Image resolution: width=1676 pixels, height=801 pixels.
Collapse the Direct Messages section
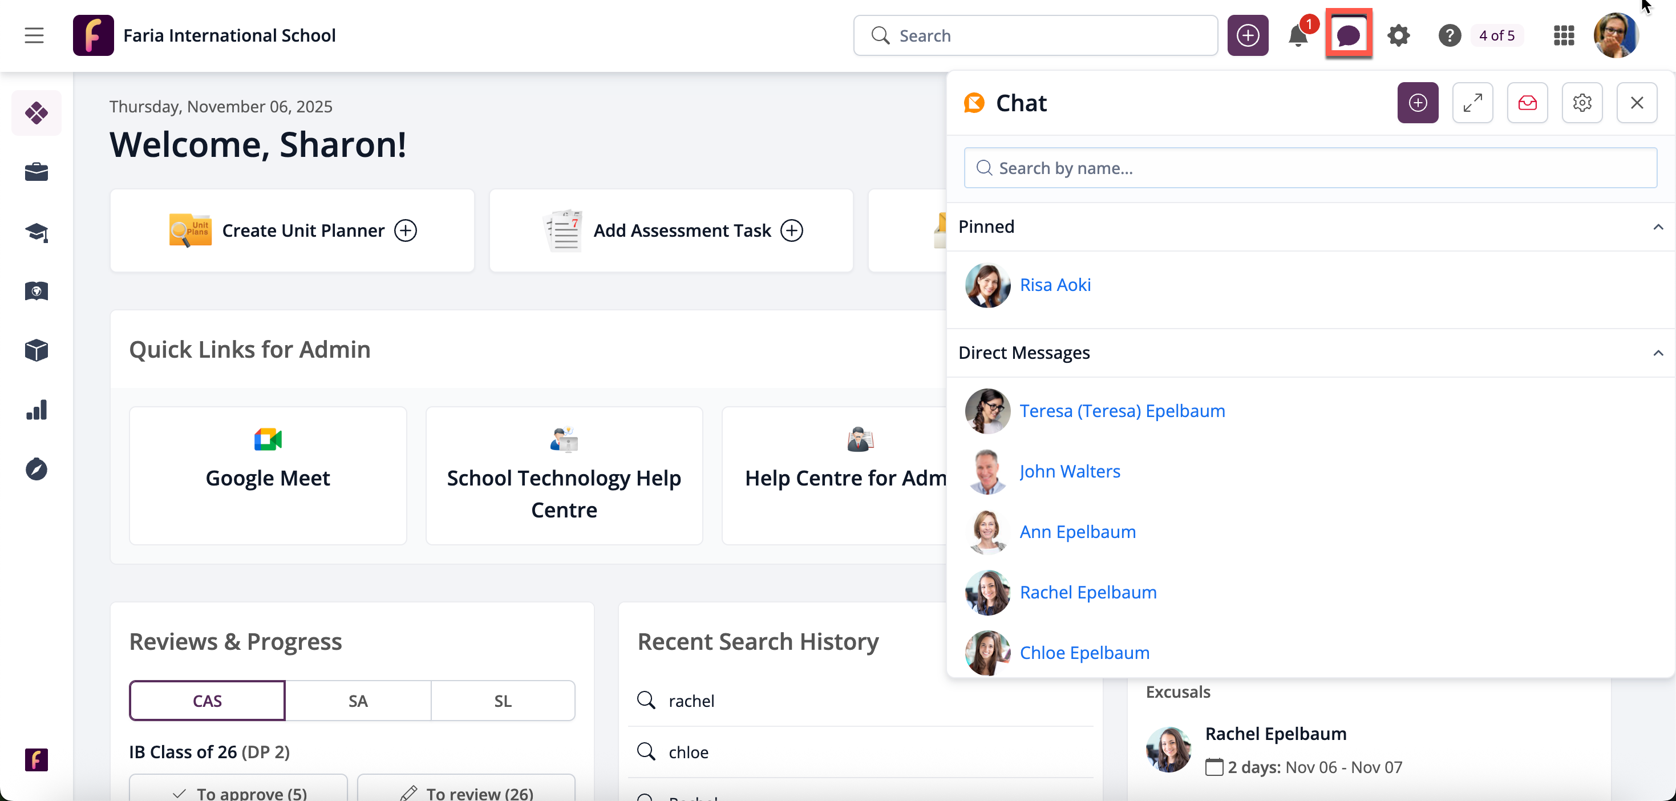pyautogui.click(x=1658, y=353)
